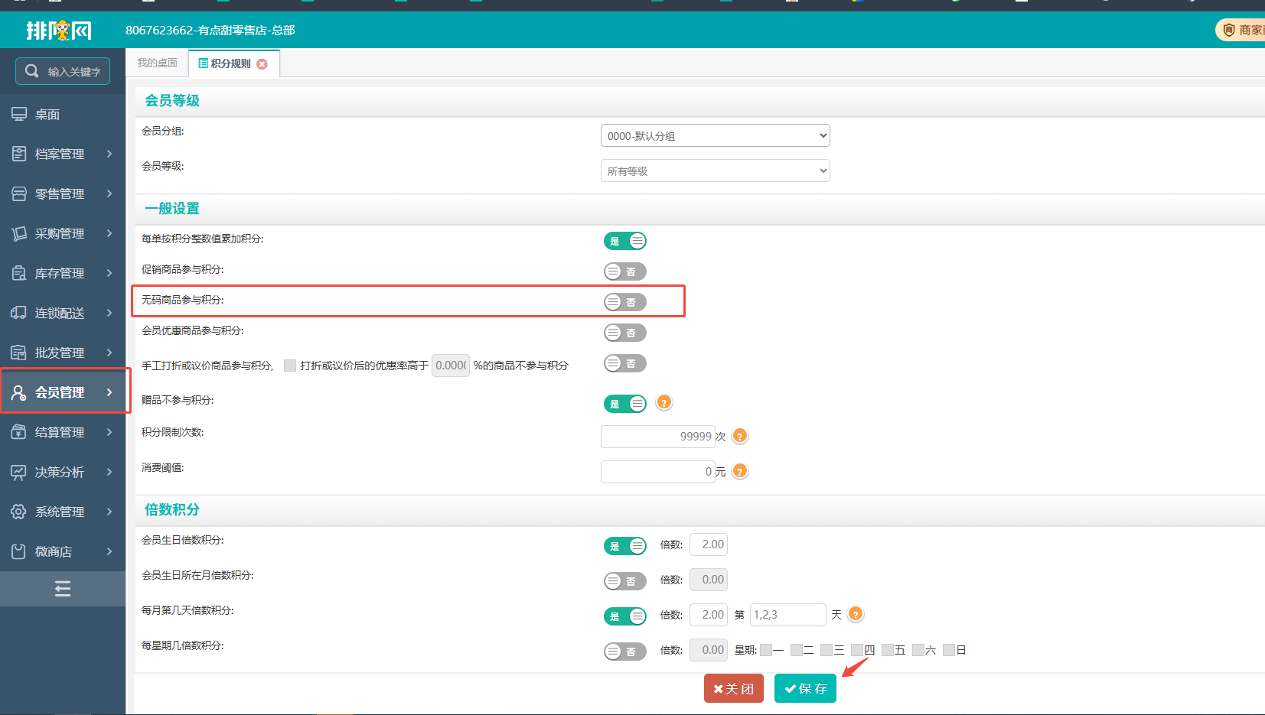Toggle 每星期几倍数积分 switch
Image resolution: width=1265 pixels, height=715 pixels.
[x=625, y=652]
